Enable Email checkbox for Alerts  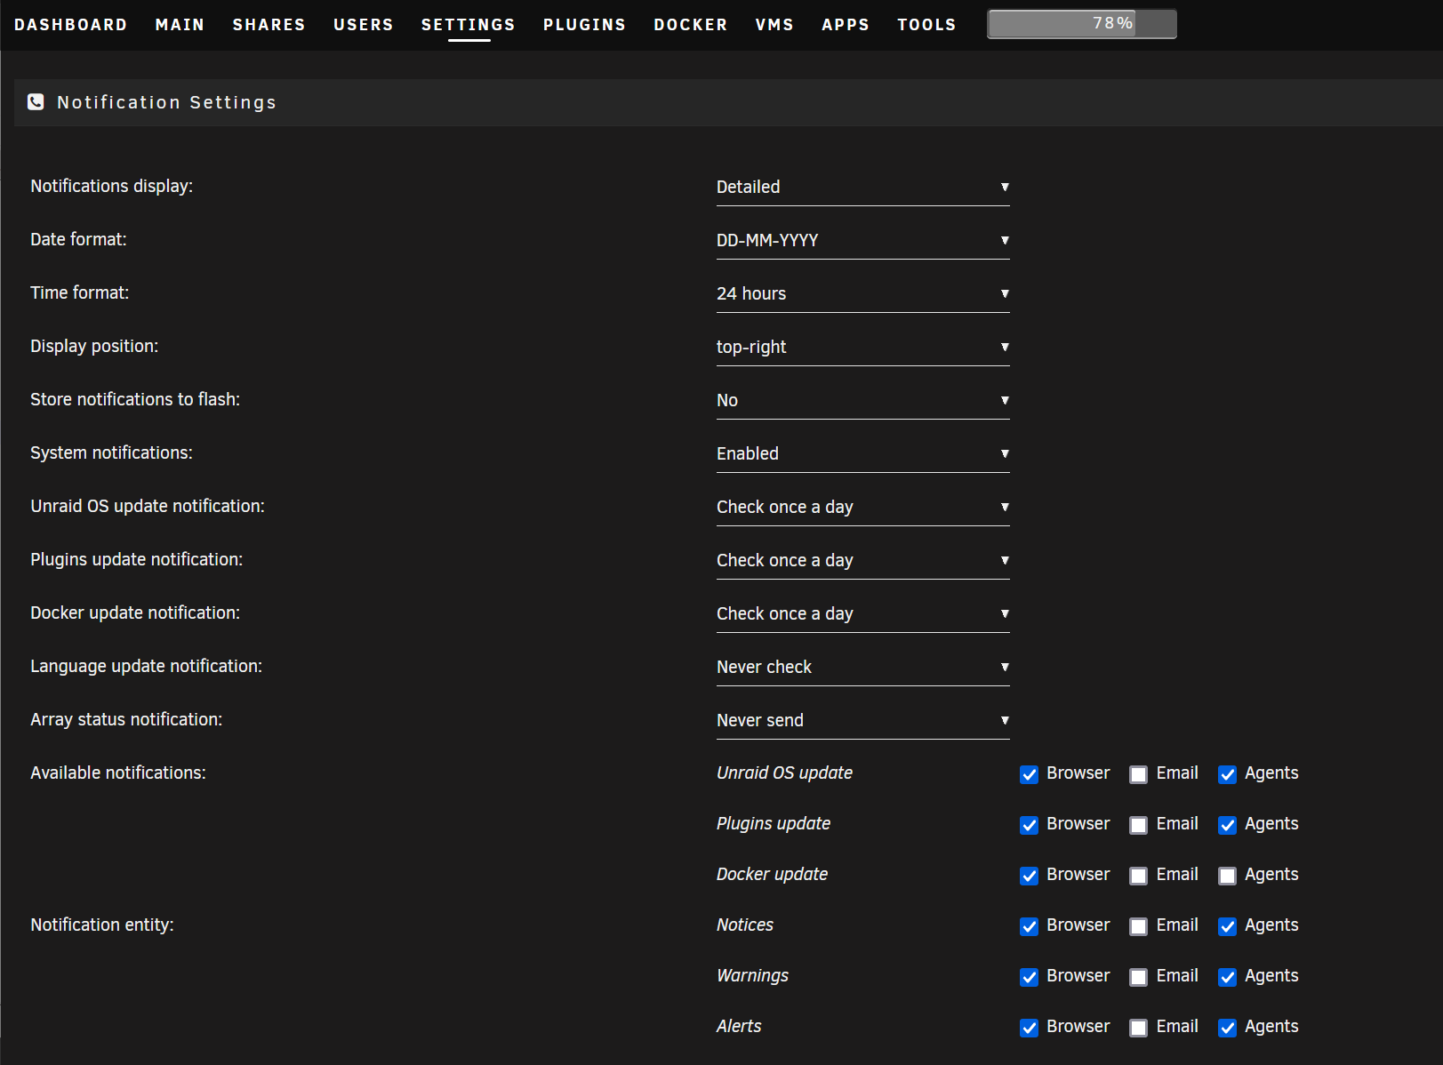[x=1138, y=1028]
